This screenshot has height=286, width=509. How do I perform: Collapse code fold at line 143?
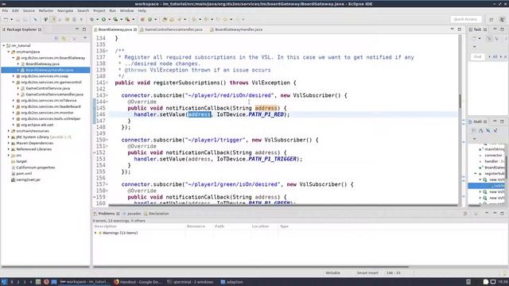(x=107, y=95)
